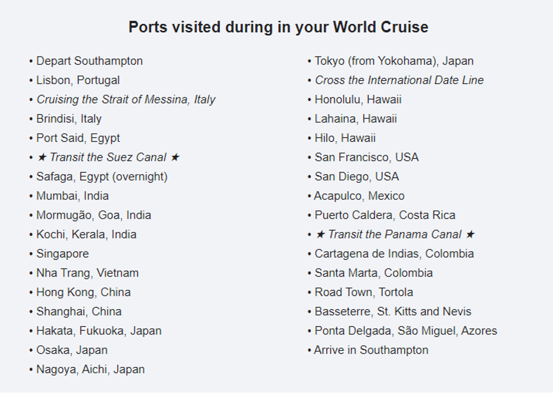
Task: Click 'Ponta Delgada, São Miguel, Azores'
Action: 406,331
